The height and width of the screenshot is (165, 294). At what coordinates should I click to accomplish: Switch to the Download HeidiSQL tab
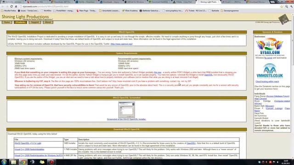coord(159,2)
